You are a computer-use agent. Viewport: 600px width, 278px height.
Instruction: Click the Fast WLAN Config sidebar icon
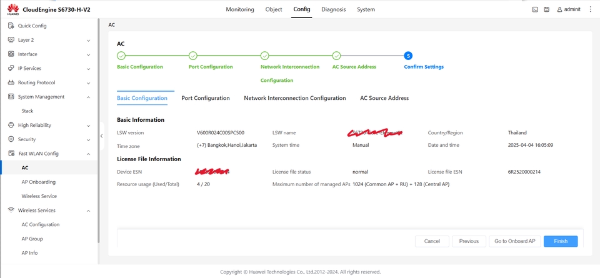(x=11, y=153)
